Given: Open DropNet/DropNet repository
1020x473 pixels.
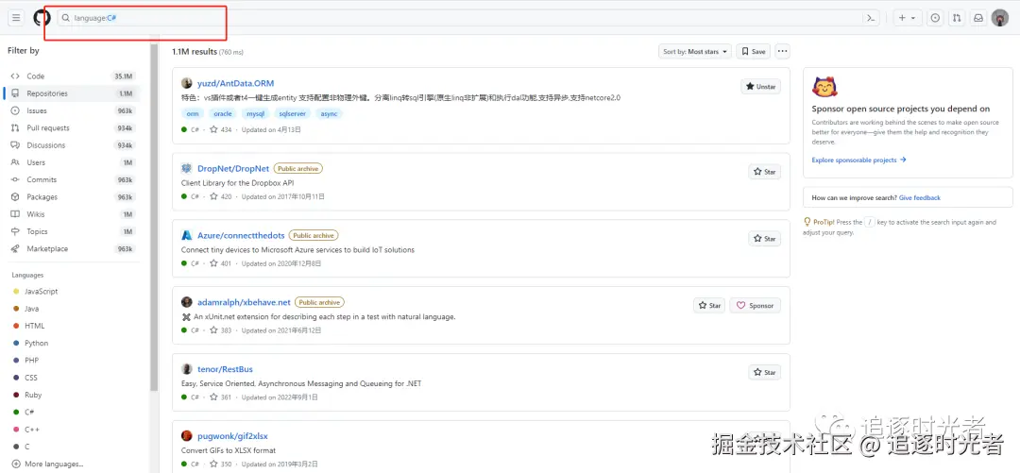Looking at the screenshot, I should point(233,168).
